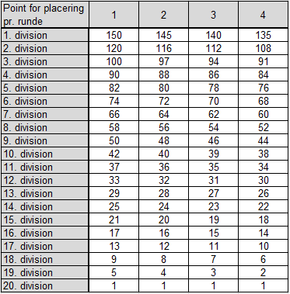Select the '17. division' row label

(x=45, y=246)
